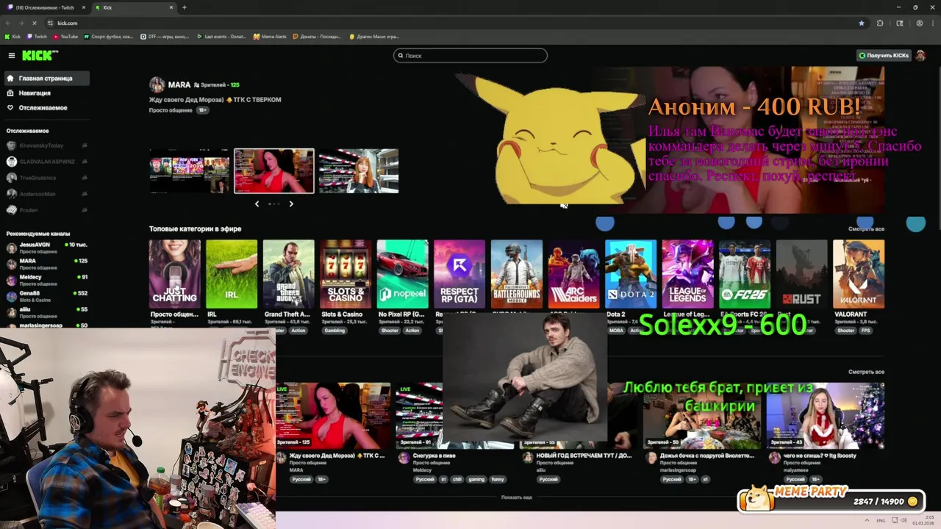Viewport: 941px width, 529px height.
Task: Click MARA avatar in featured stream
Action: pos(157,84)
